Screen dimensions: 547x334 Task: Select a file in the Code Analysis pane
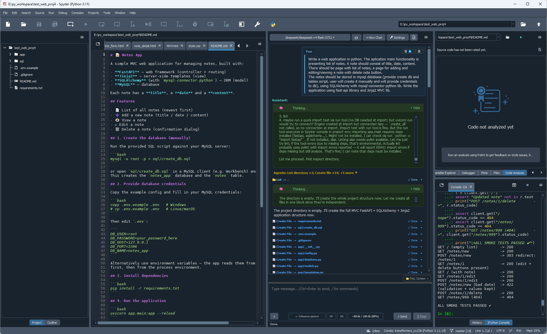[508, 37]
